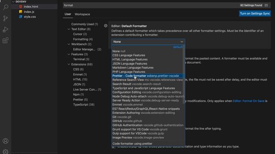Image resolution: width=275 pixels, height=154 pixels.
Task: Click the settings search field containing format
Action: click(x=151, y=5)
